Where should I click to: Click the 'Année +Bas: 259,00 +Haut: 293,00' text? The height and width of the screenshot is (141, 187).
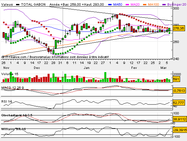pos(76,5)
